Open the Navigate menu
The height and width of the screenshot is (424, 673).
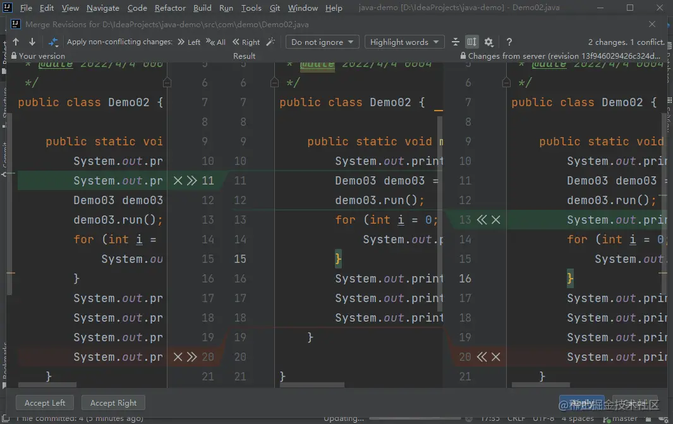pos(102,8)
